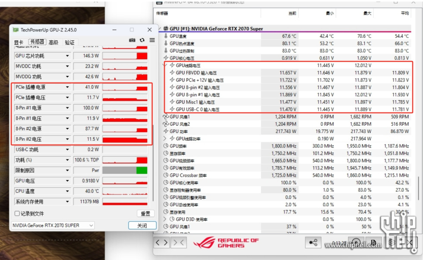Click the fan icon beside GPU 风扇1 RPM row
Screen dimensions: 423x260
[166, 117]
